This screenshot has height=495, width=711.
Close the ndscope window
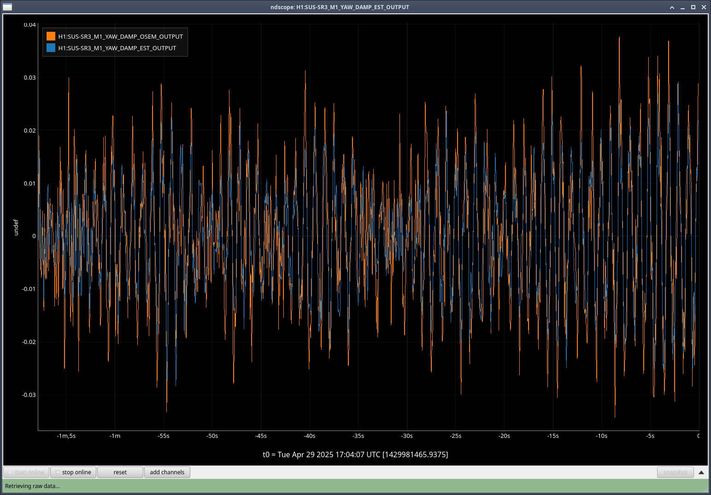tap(704, 7)
